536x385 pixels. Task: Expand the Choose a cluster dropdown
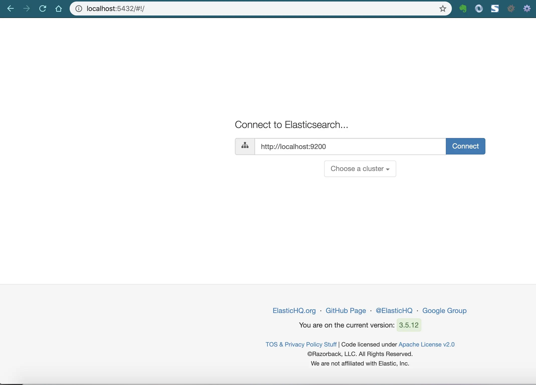click(360, 169)
